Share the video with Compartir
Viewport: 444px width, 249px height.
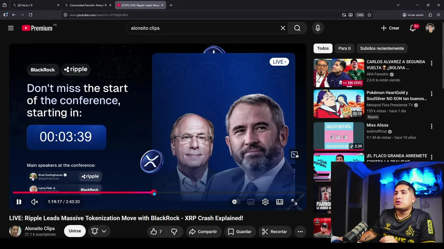tap(203, 232)
